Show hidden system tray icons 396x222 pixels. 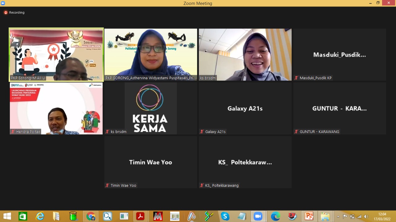pyautogui.click(x=338, y=216)
